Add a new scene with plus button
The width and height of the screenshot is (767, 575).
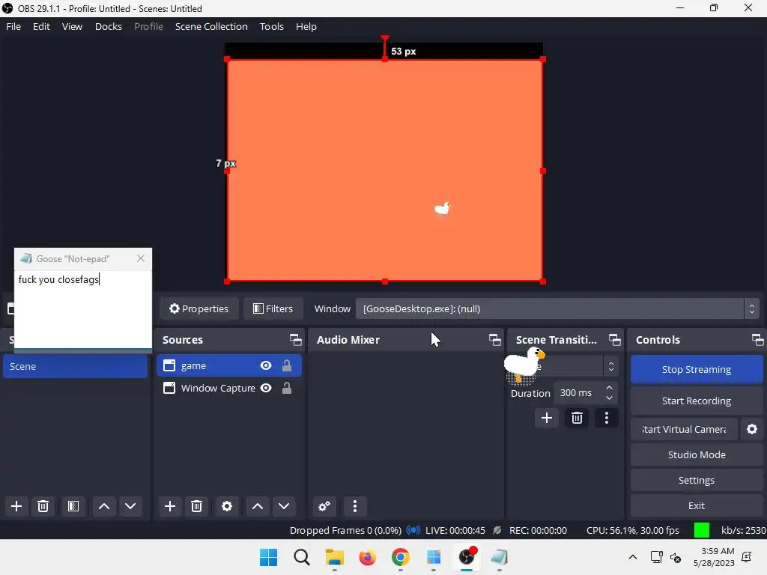click(x=16, y=506)
